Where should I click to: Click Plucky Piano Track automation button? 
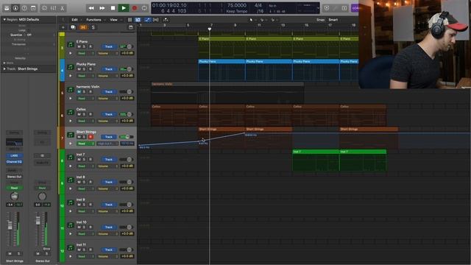108,69
